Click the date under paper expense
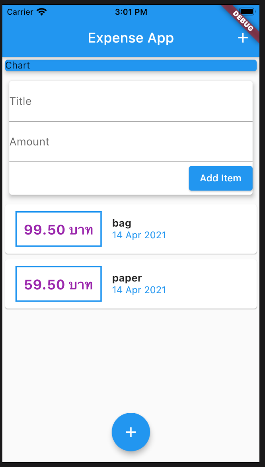This screenshot has width=265, height=467. 139,290
